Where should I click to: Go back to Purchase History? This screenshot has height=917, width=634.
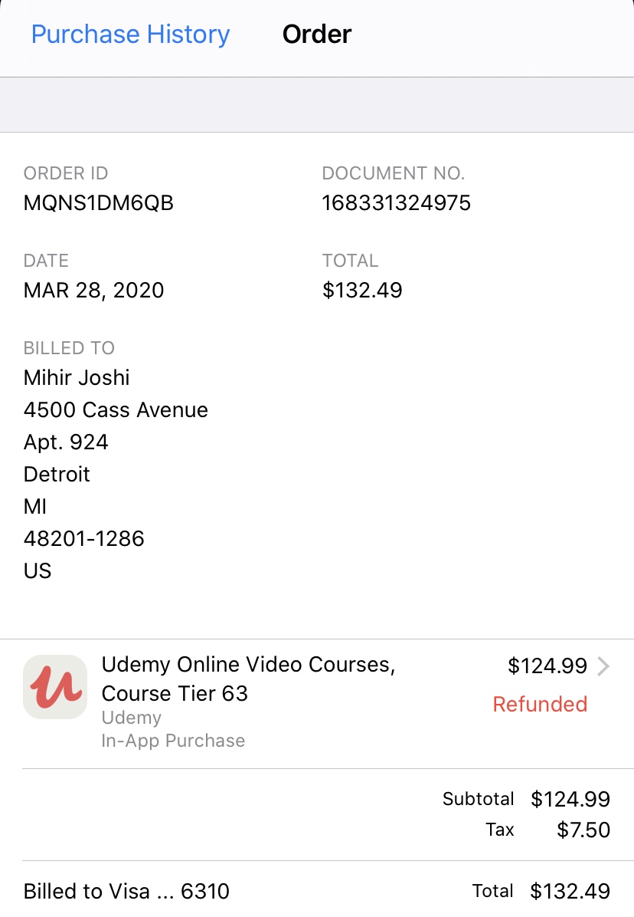[x=130, y=35]
